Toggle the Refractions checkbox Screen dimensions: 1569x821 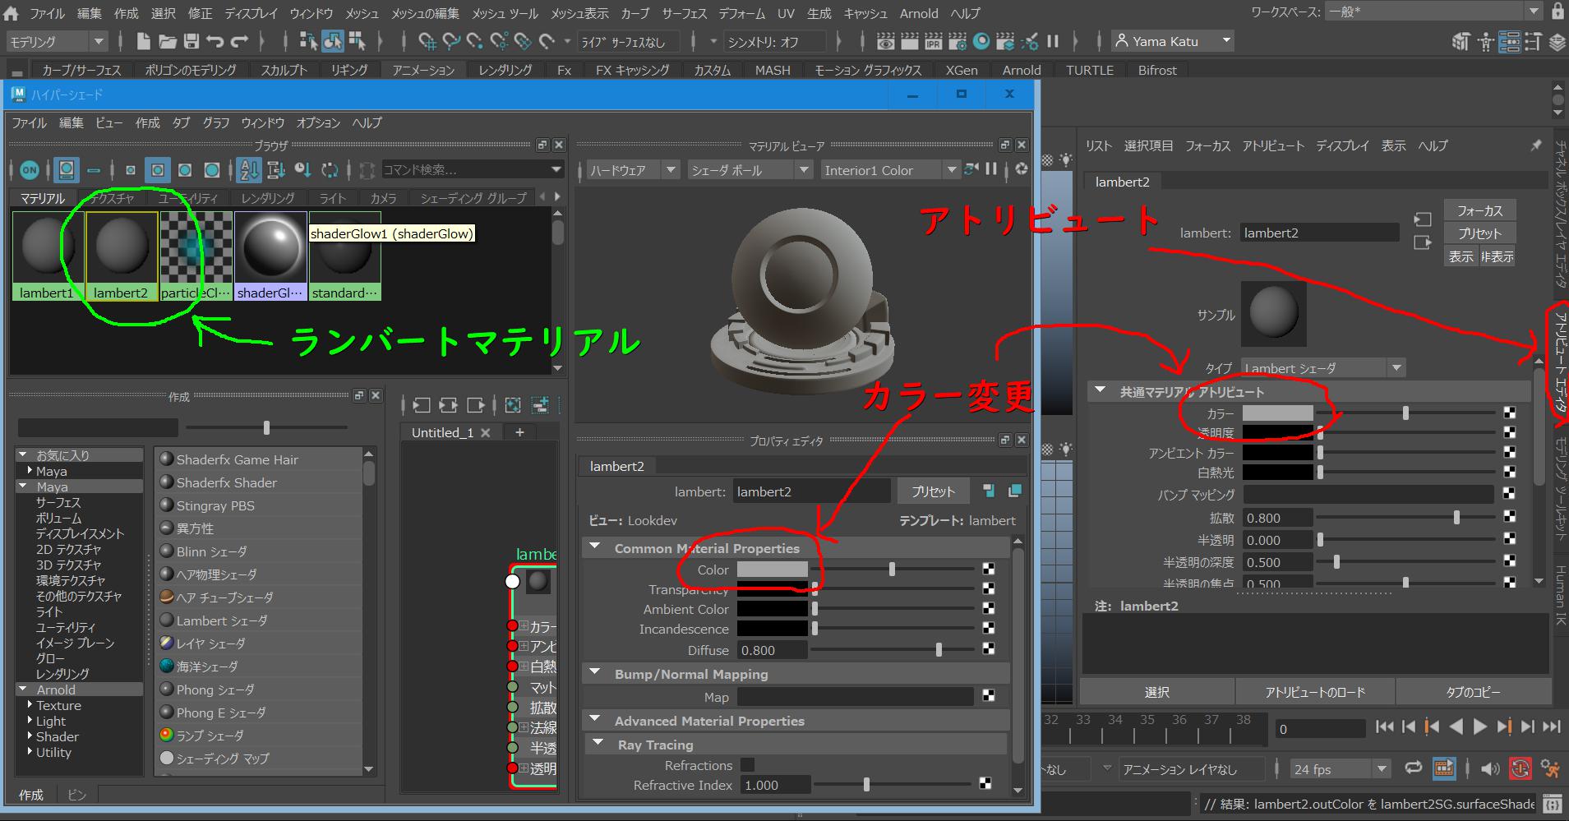[x=747, y=764]
